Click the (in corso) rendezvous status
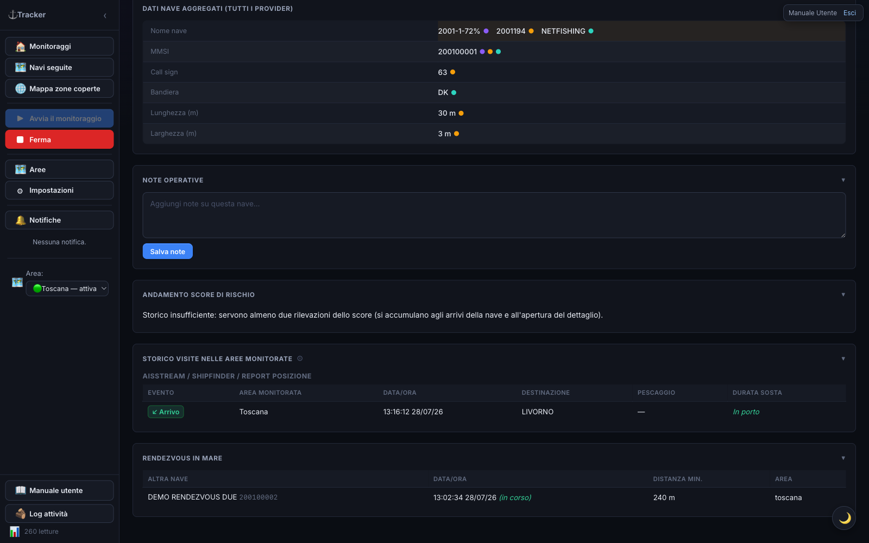This screenshot has height=543, width=869. coord(515,498)
